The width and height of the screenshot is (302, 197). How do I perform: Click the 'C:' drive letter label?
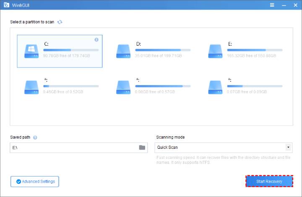47,44
